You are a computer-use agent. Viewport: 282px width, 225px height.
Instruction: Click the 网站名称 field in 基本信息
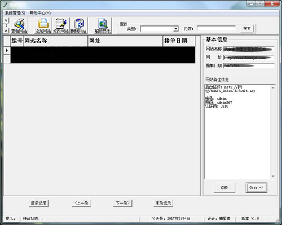point(249,49)
